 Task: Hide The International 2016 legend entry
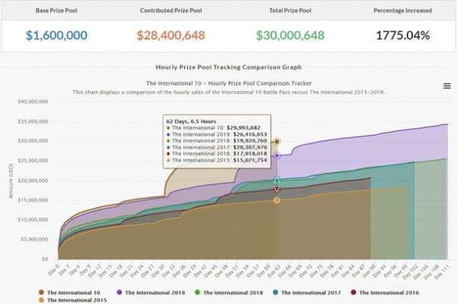pyautogui.click(x=385, y=293)
